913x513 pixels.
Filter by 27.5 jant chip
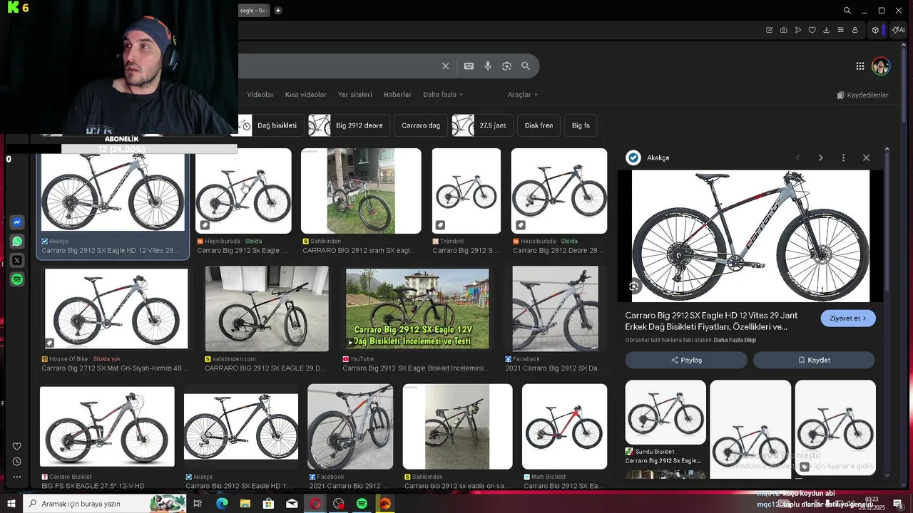click(x=482, y=125)
